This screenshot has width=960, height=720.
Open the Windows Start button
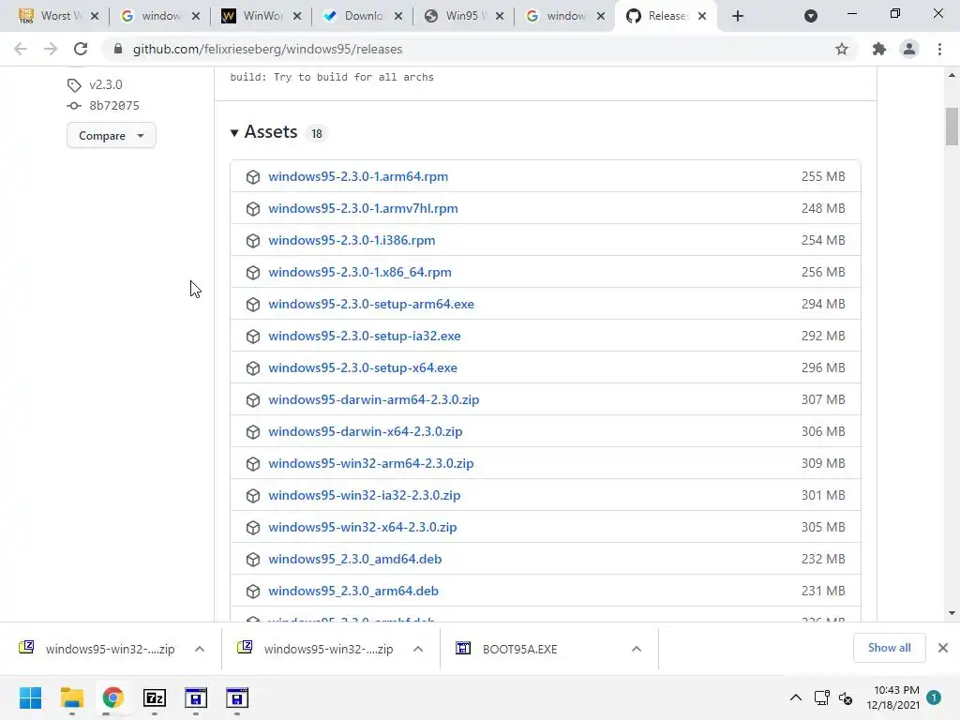click(x=30, y=697)
